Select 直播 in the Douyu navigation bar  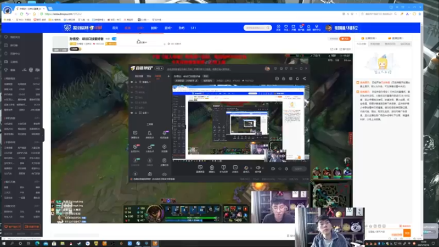(128, 28)
